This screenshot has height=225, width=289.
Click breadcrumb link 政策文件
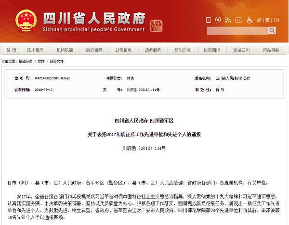pos(56,61)
